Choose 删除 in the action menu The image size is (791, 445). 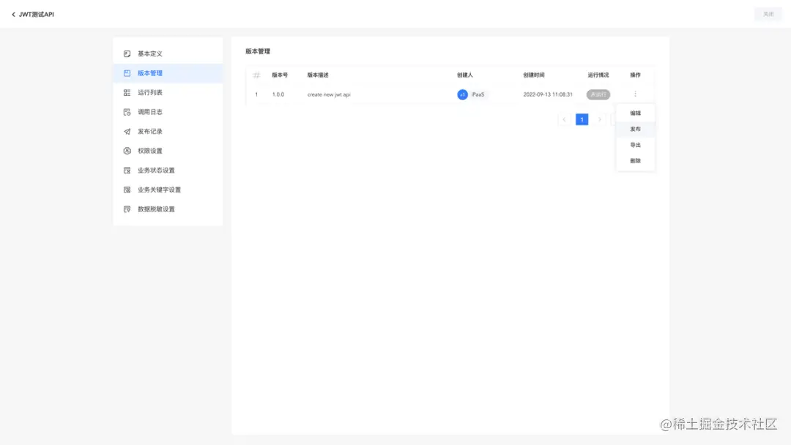click(x=635, y=161)
